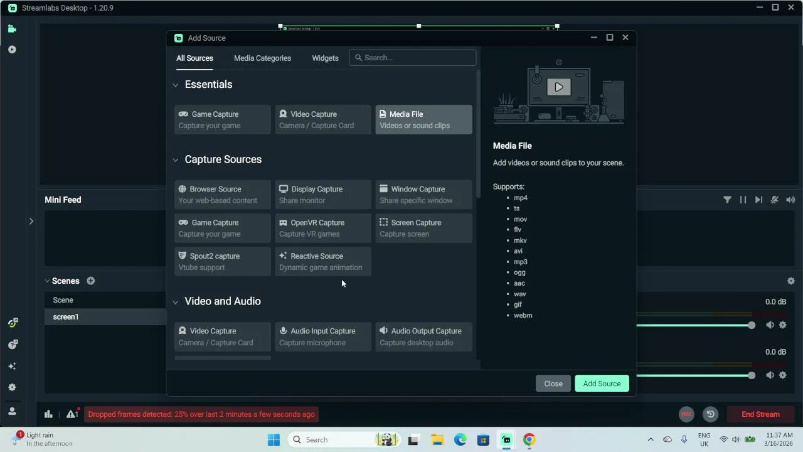
Task: Switch to All Sources tab
Action: tap(194, 58)
